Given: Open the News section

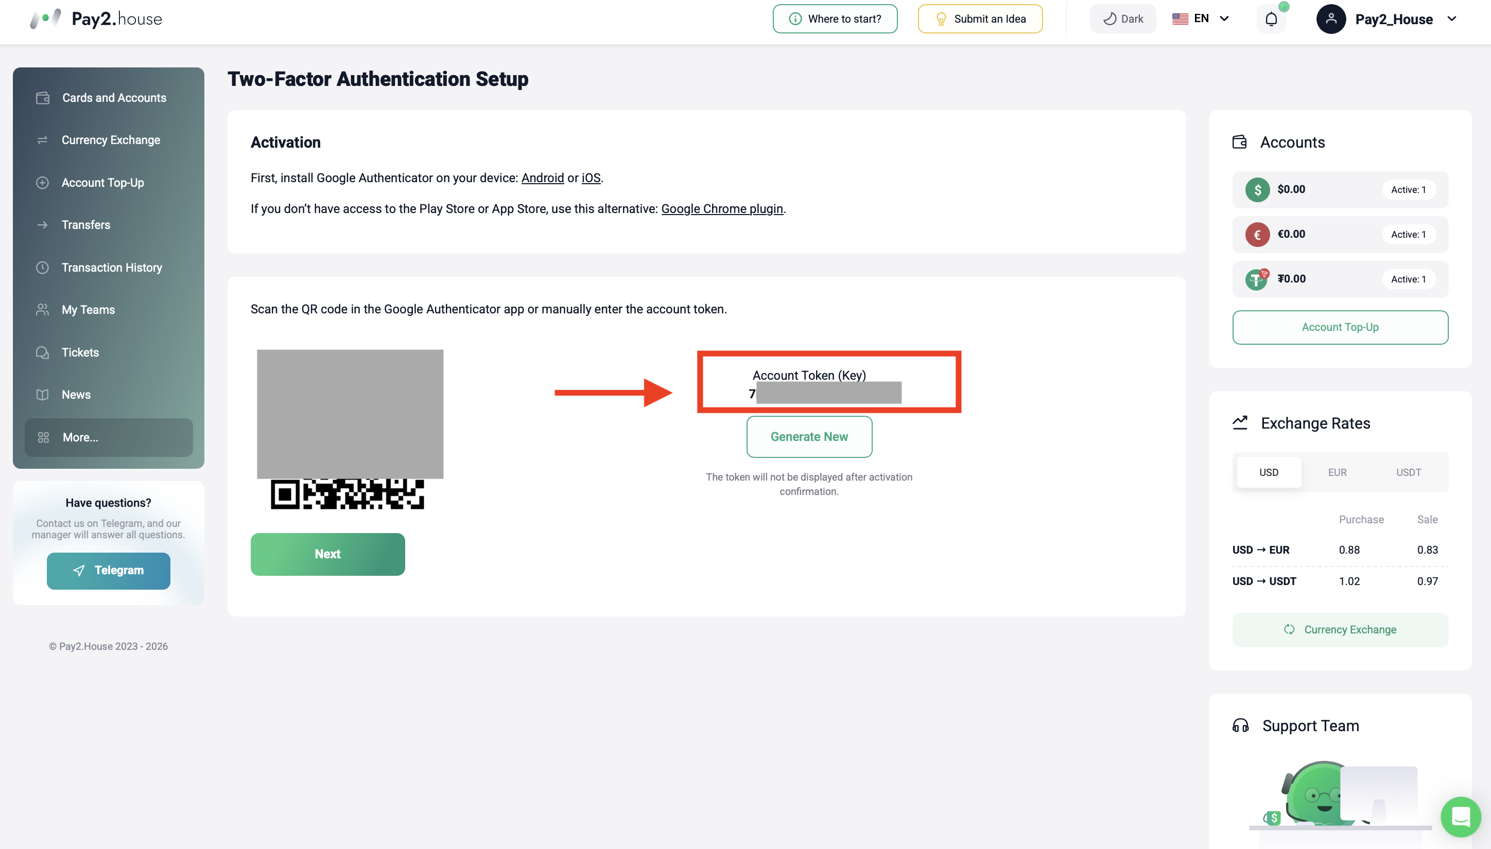Looking at the screenshot, I should coord(109,395).
